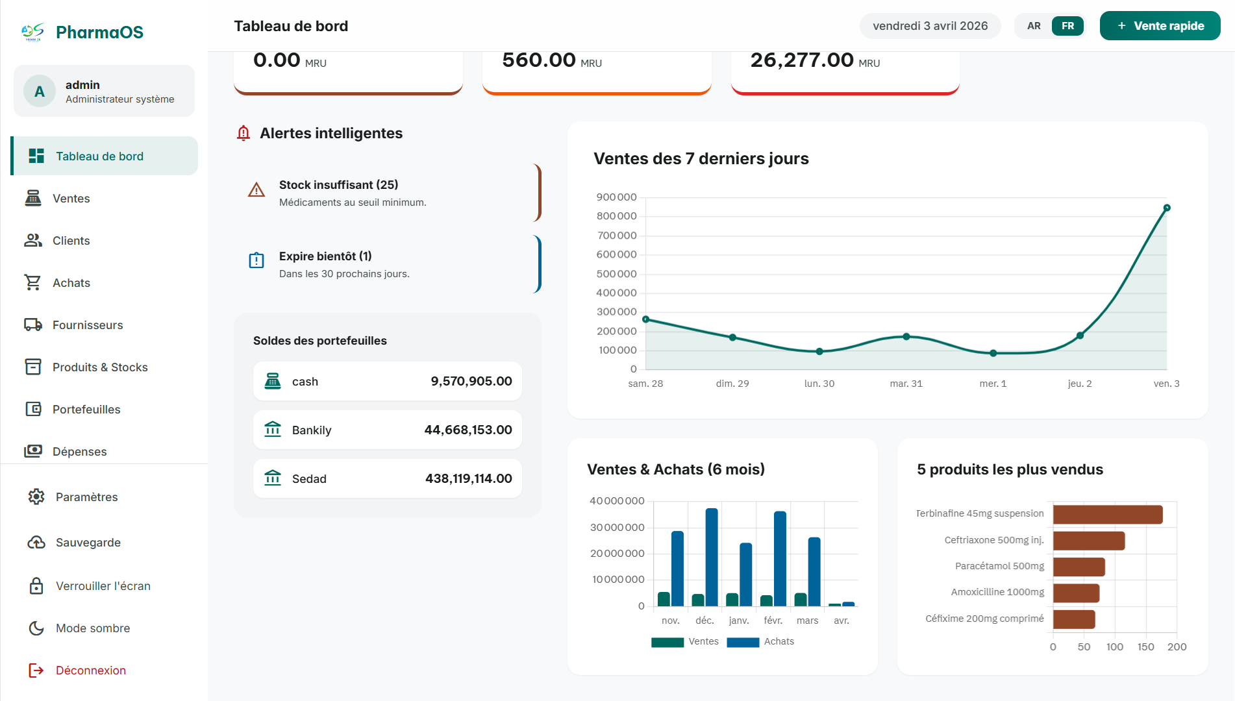
Task: Click the gear icon for Paramètres
Action: 36,497
